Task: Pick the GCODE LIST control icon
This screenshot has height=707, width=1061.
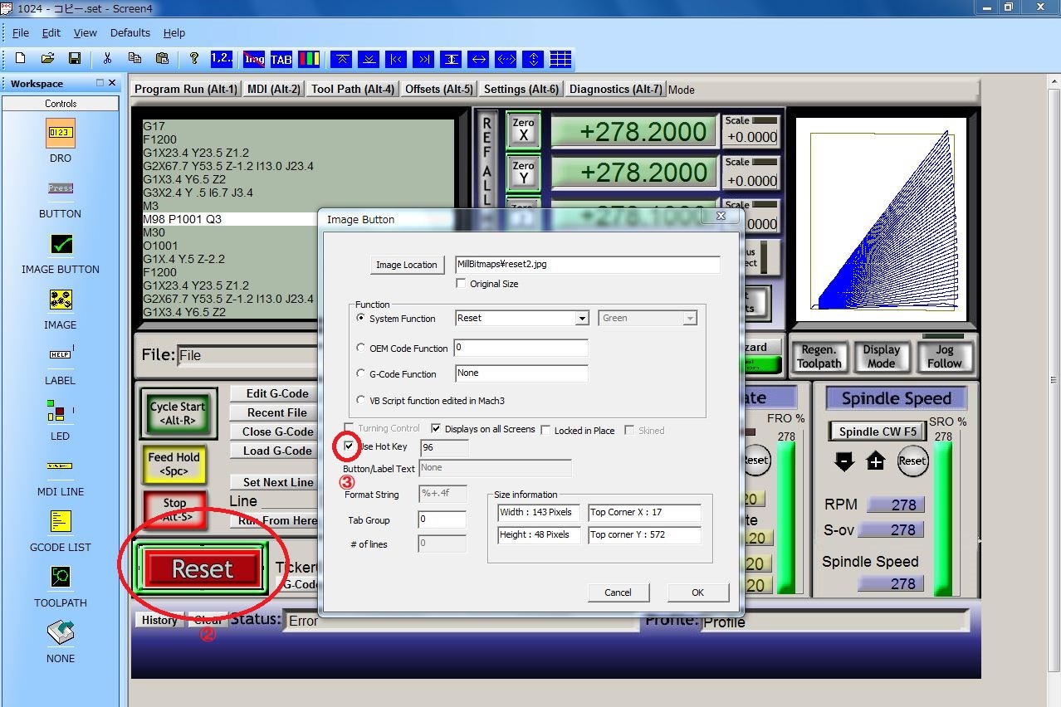Action: 61,522
